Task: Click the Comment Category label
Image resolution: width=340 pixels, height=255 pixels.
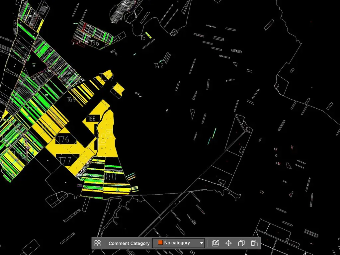Action: pyautogui.click(x=129, y=243)
